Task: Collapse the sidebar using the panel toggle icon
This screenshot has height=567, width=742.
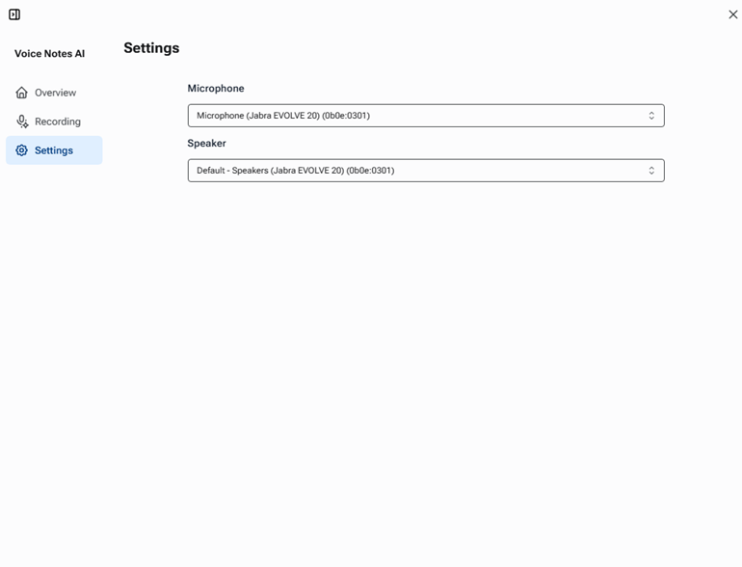Action: tap(14, 14)
